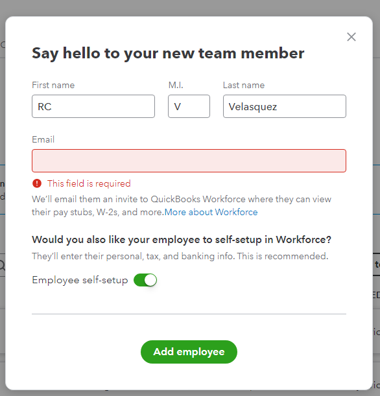This screenshot has width=380, height=396.
Task: Close the new team member dialog
Action: click(351, 37)
